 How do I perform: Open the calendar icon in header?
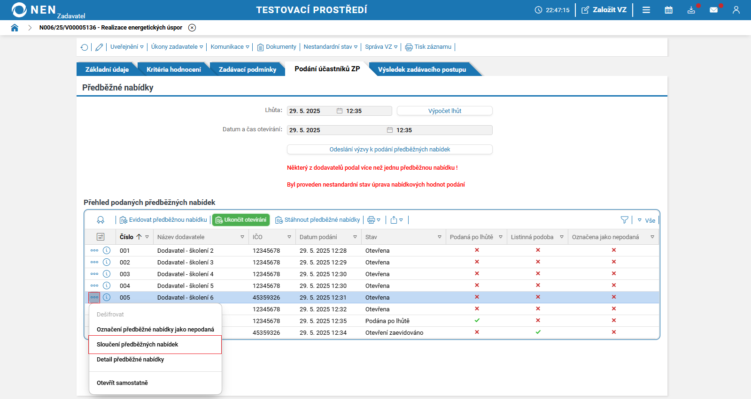click(x=669, y=10)
